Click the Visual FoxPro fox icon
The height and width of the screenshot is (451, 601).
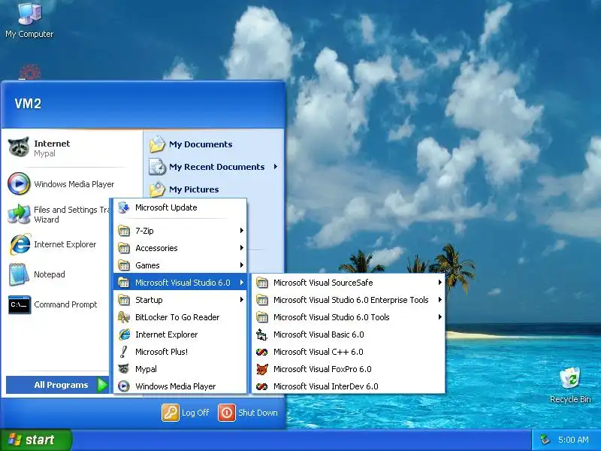click(x=262, y=369)
